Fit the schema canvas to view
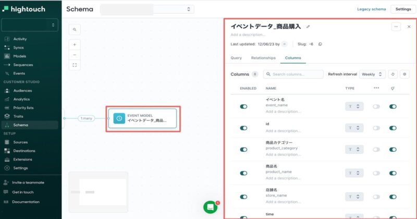This screenshot has height=219, width=417. 75,65
